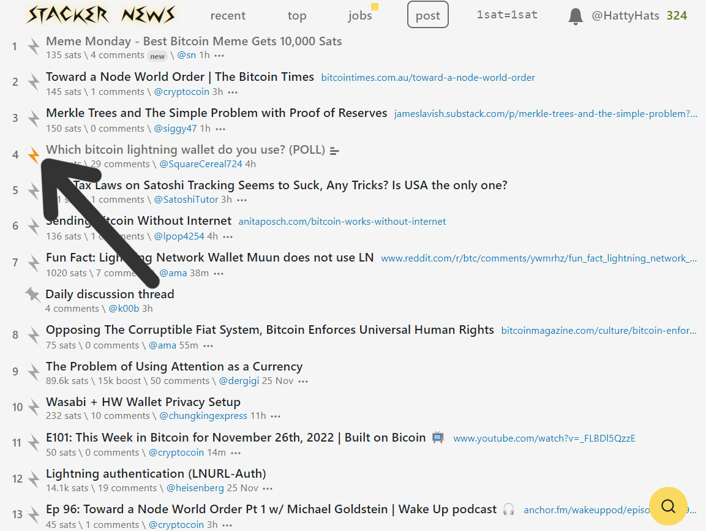Open the search button with magnifier
This screenshot has width=706, height=531.
pyautogui.click(x=668, y=506)
